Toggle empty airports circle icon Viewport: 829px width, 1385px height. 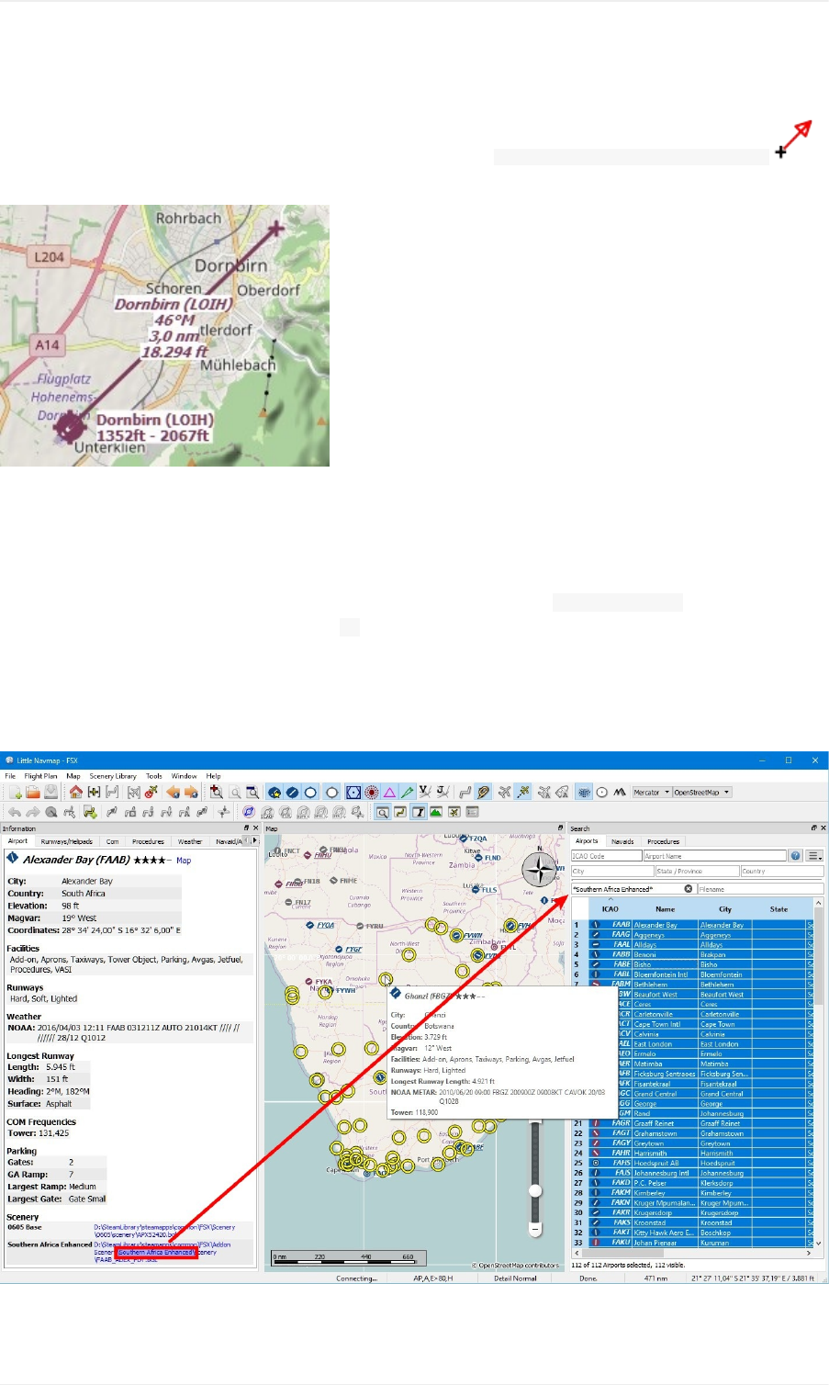pyautogui.click(x=332, y=792)
